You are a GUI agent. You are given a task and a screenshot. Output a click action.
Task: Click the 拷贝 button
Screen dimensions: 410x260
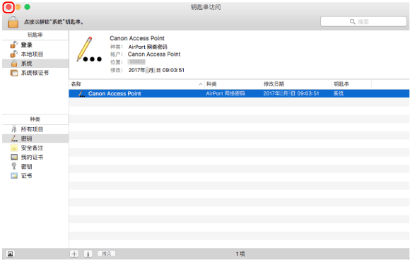pos(107,254)
